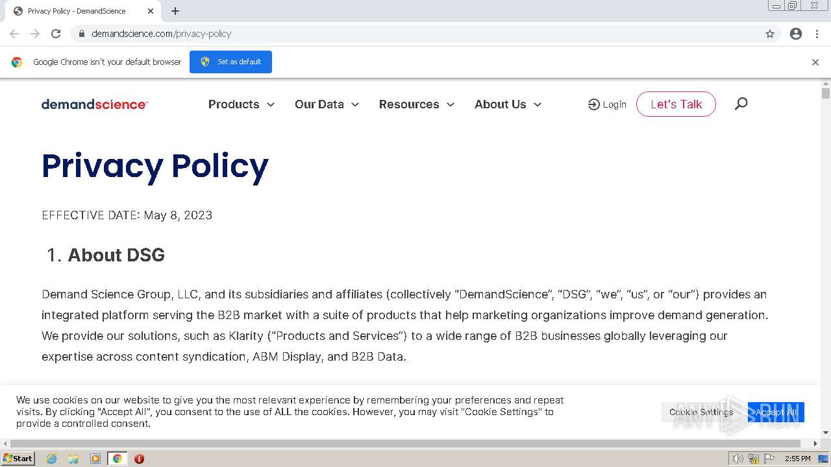Expand the About Us menu chevron
This screenshot has width=831, height=467.
(x=538, y=104)
